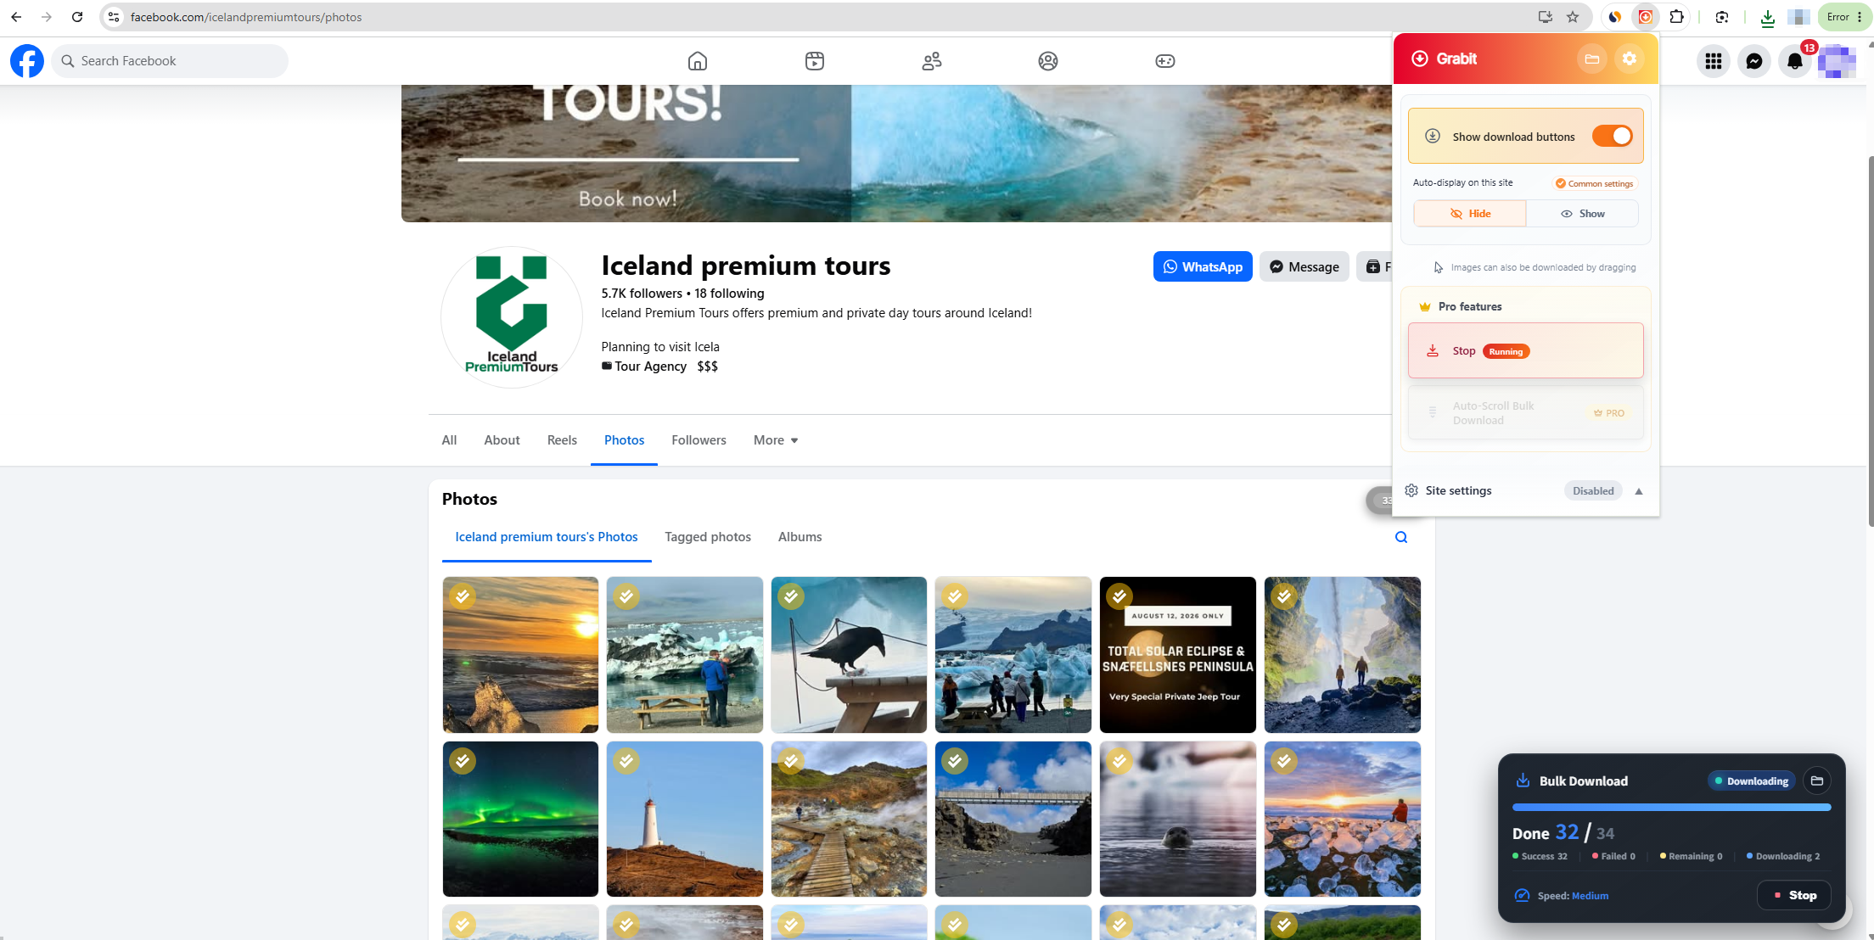
Task: Click the screenshot capture icon in browser toolbar
Action: coord(1722,17)
